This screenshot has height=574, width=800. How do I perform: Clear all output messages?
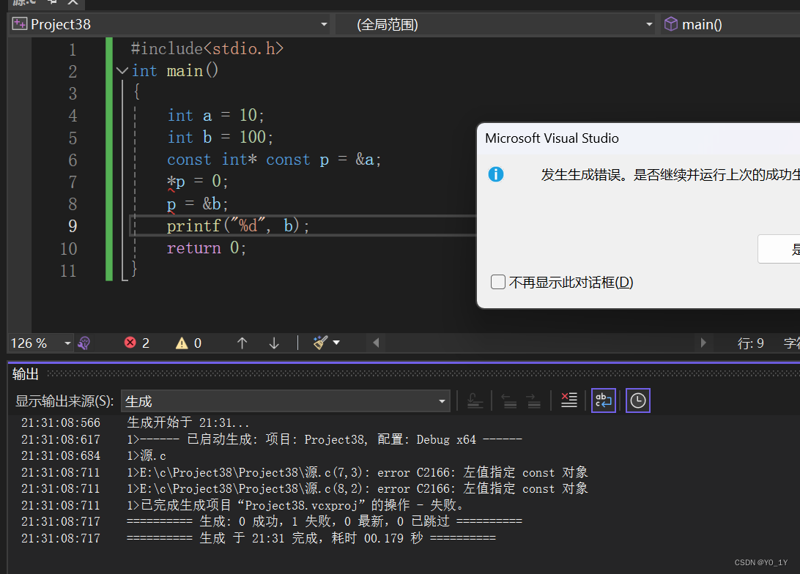point(570,400)
